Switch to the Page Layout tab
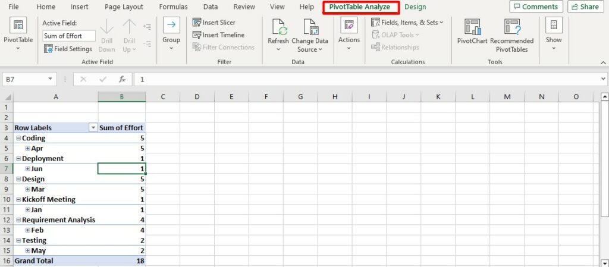The image size is (609, 267). tap(124, 7)
